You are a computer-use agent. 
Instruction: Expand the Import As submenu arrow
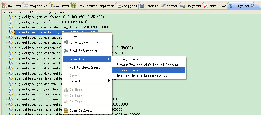click(x=109, y=59)
